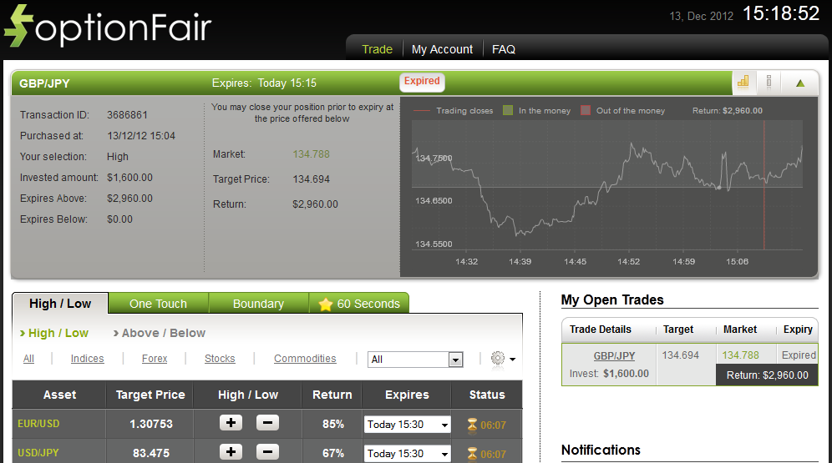Switch to the High / Low tab
Viewport: 832px width, 463px height.
click(x=60, y=304)
